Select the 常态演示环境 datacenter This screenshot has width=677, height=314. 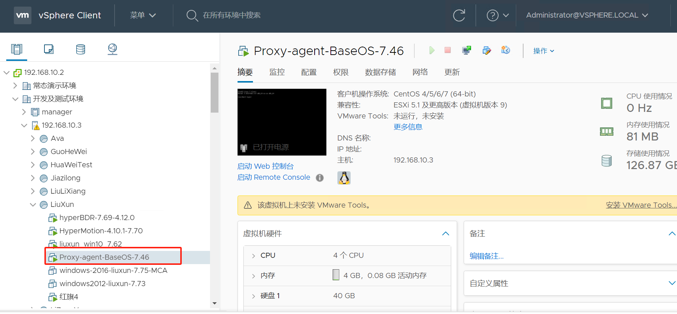tap(55, 85)
